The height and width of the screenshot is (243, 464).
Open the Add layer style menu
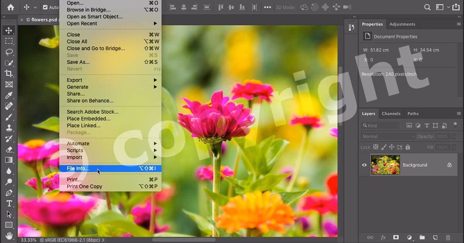coord(383,238)
